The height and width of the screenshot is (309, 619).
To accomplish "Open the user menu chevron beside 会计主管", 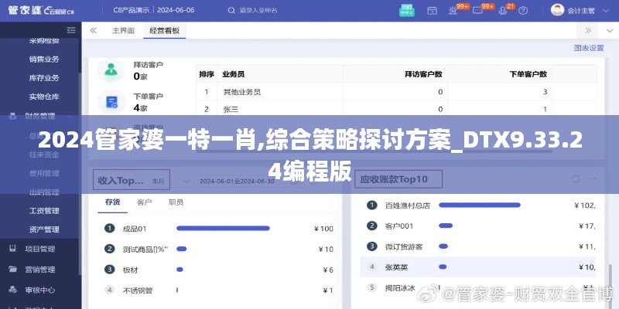I will (x=607, y=11).
